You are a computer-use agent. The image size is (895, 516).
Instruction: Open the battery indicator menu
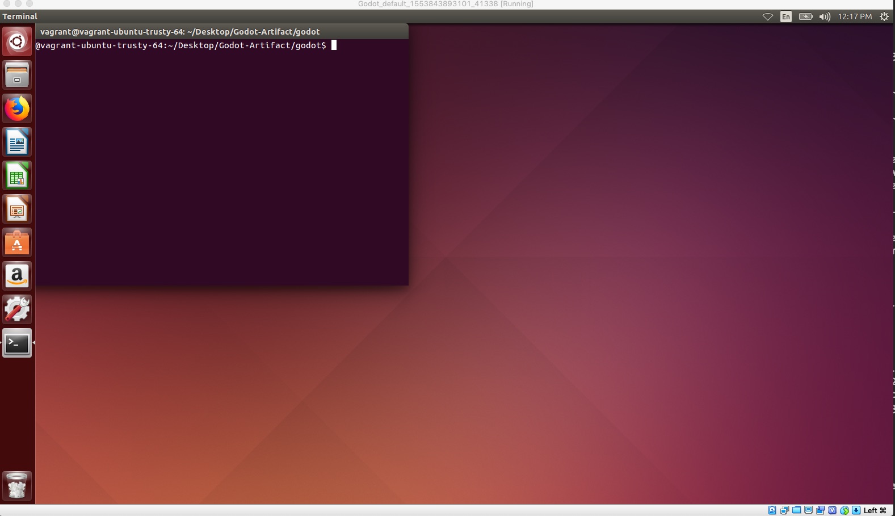click(805, 16)
